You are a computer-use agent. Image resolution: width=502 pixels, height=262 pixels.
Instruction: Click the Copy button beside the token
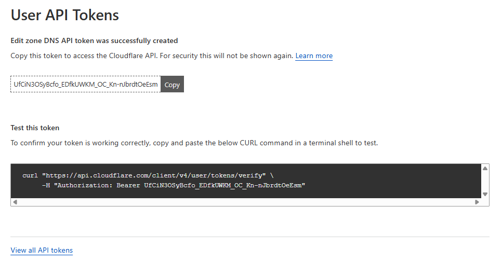(172, 85)
